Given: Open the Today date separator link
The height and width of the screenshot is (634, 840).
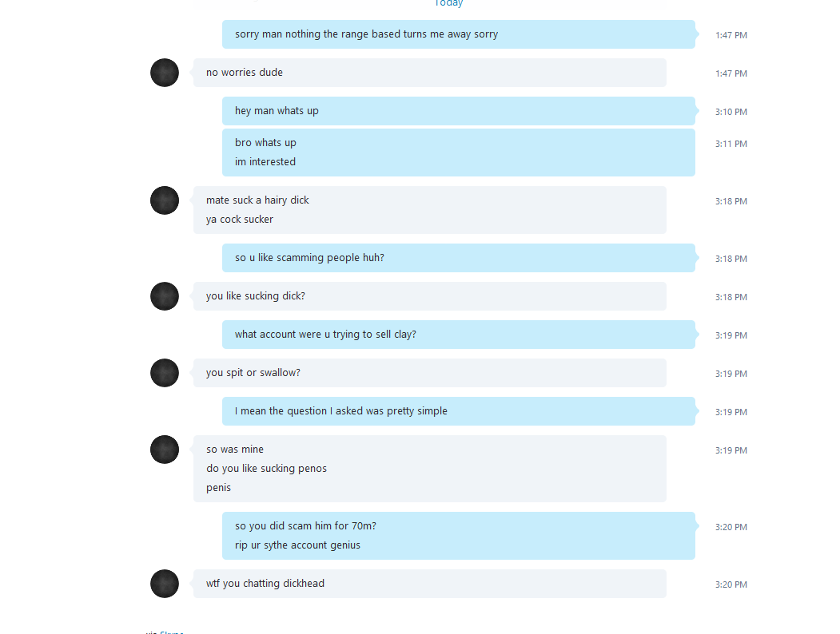Looking at the screenshot, I should 448,3.
